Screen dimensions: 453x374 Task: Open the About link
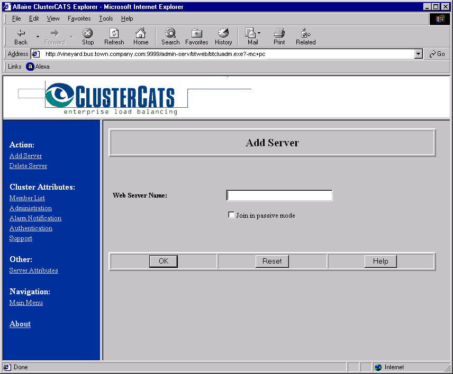[20, 324]
